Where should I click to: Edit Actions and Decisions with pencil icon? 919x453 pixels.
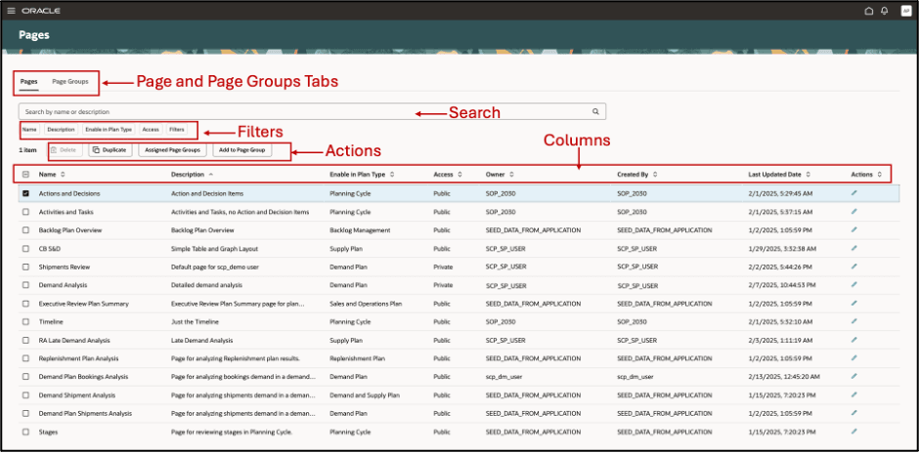click(853, 192)
